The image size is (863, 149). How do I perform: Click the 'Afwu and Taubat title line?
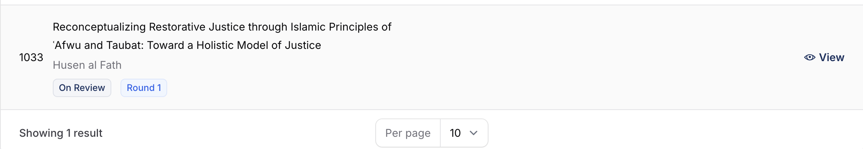coord(187,45)
